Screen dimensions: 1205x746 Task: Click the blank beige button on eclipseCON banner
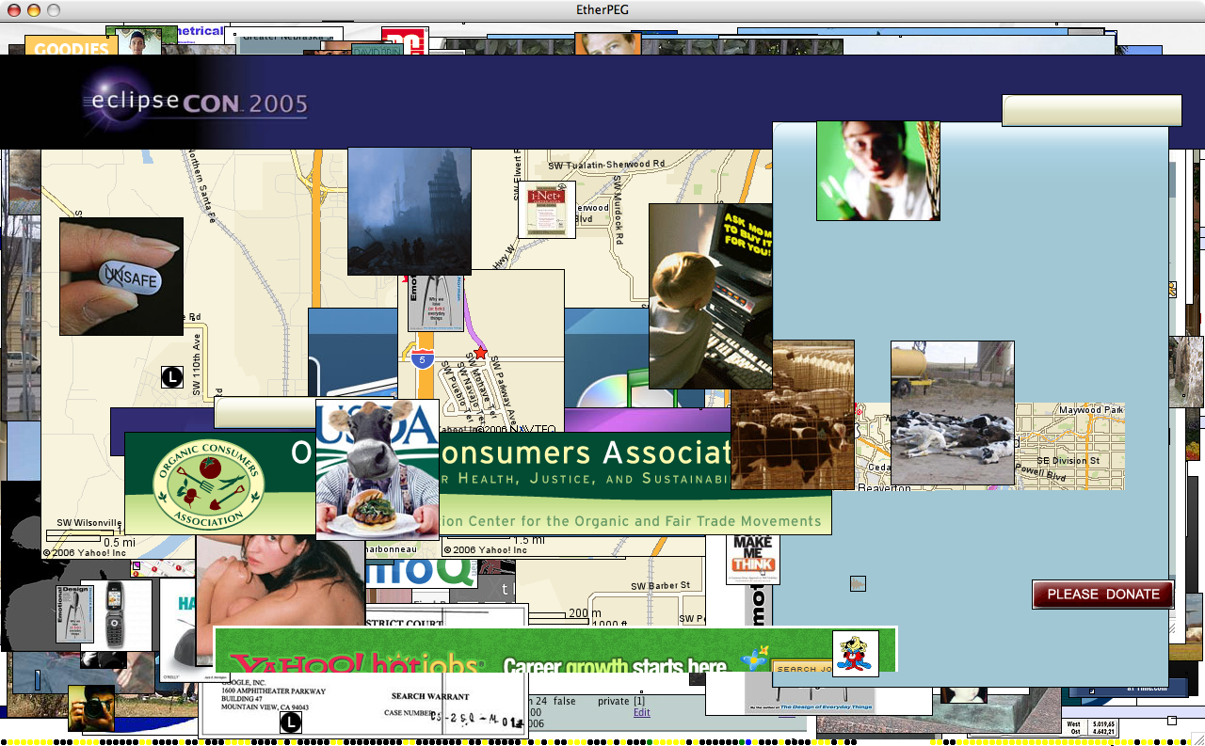pos(1091,110)
